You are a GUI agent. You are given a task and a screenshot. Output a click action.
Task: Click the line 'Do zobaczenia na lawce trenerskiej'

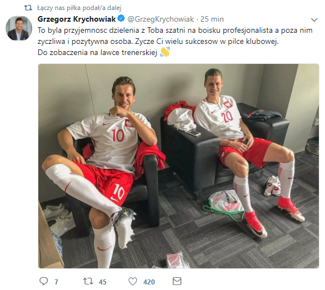[97, 52]
